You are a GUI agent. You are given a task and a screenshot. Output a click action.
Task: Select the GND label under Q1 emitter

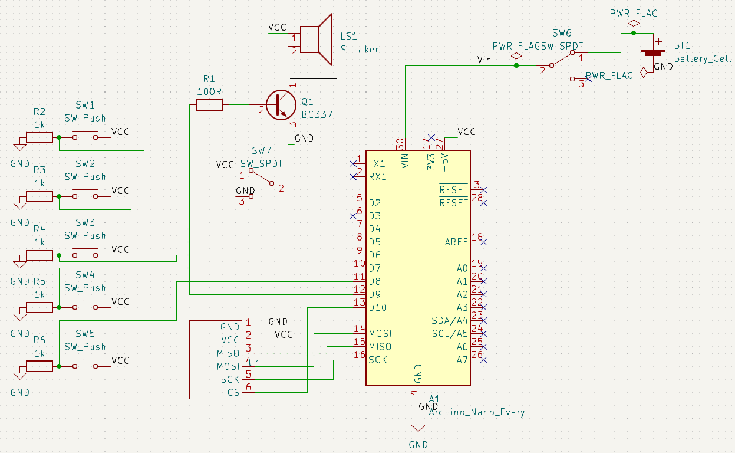pyautogui.click(x=304, y=138)
